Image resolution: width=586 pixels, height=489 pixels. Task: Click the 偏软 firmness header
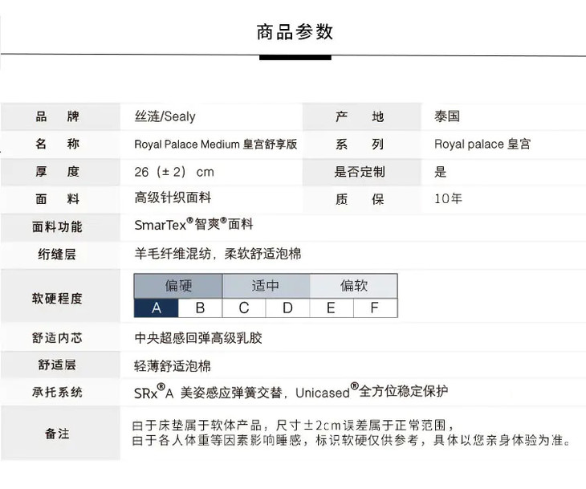coord(353,286)
